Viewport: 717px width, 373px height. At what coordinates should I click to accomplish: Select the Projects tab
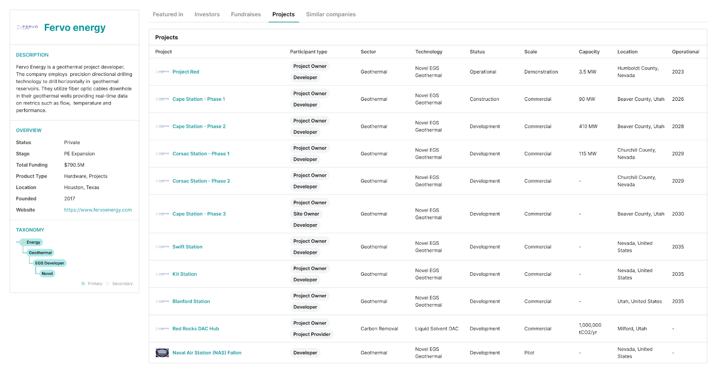[x=284, y=14]
